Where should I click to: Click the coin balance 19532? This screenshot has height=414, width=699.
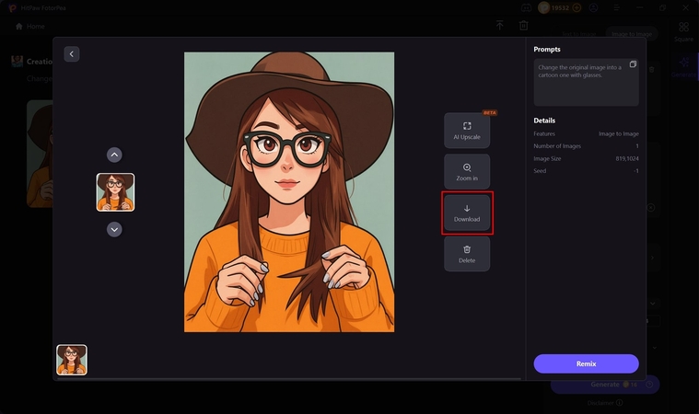pos(559,8)
